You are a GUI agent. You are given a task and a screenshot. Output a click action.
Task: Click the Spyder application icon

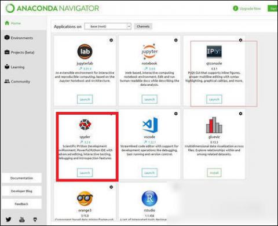point(85,125)
